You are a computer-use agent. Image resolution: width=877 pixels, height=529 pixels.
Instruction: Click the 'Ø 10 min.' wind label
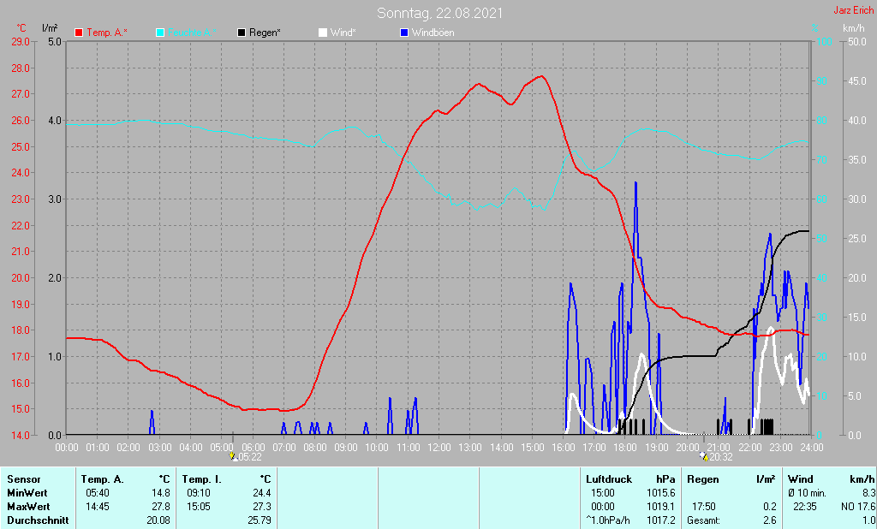click(x=807, y=493)
